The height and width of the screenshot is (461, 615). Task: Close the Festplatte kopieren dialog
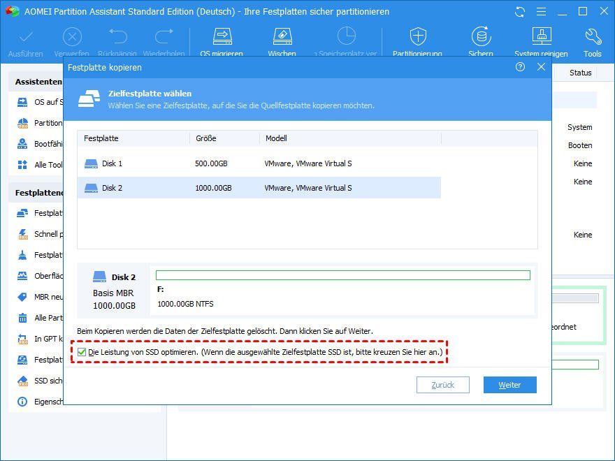541,67
